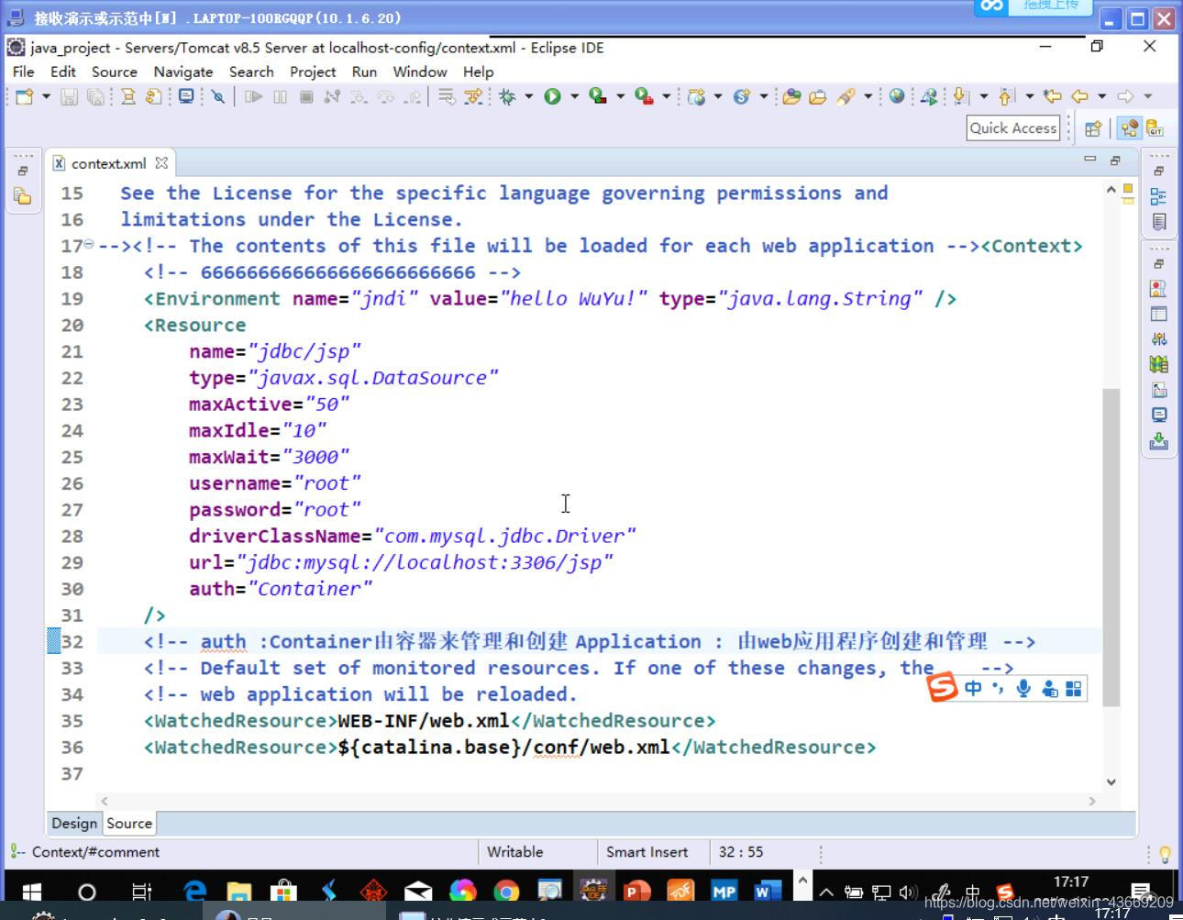Click the Next Annotation arrow icon

[x=960, y=96]
